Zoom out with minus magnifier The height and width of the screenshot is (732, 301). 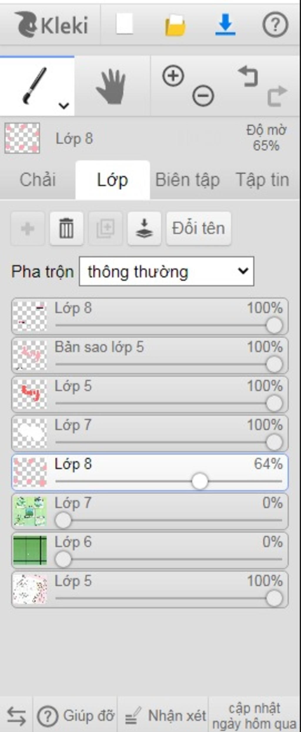pyautogui.click(x=203, y=96)
